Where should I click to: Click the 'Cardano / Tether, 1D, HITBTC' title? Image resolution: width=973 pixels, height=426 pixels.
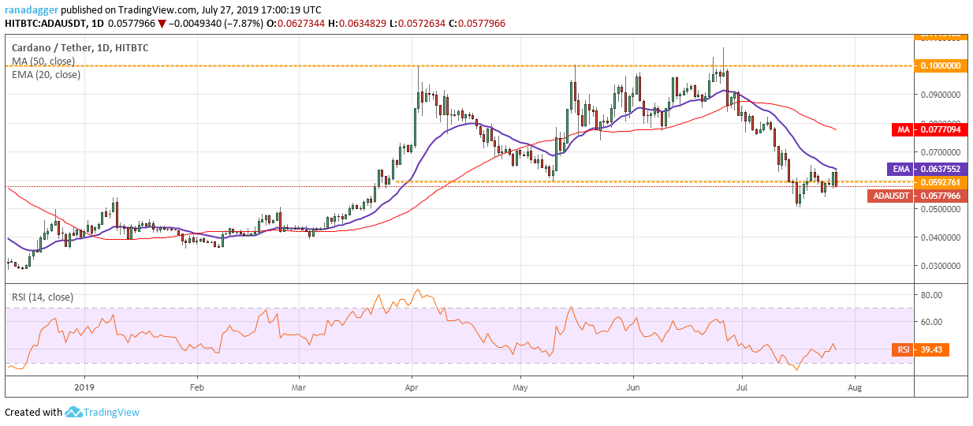[x=80, y=47]
